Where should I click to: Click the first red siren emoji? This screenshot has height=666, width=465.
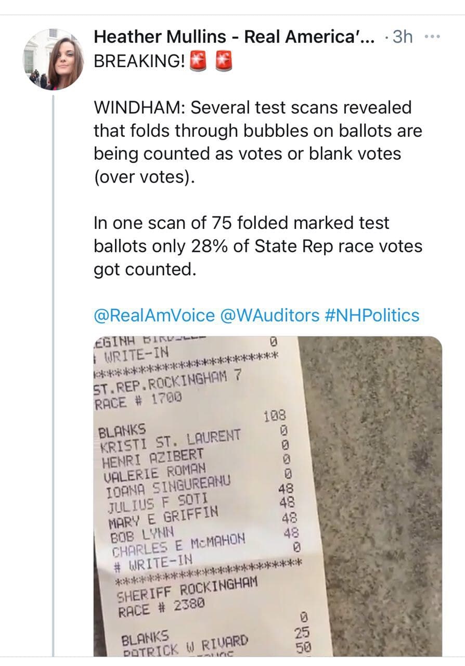click(199, 61)
